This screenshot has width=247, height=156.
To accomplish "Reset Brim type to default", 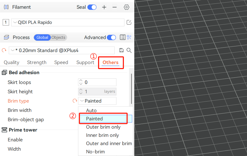I will point(75,101).
